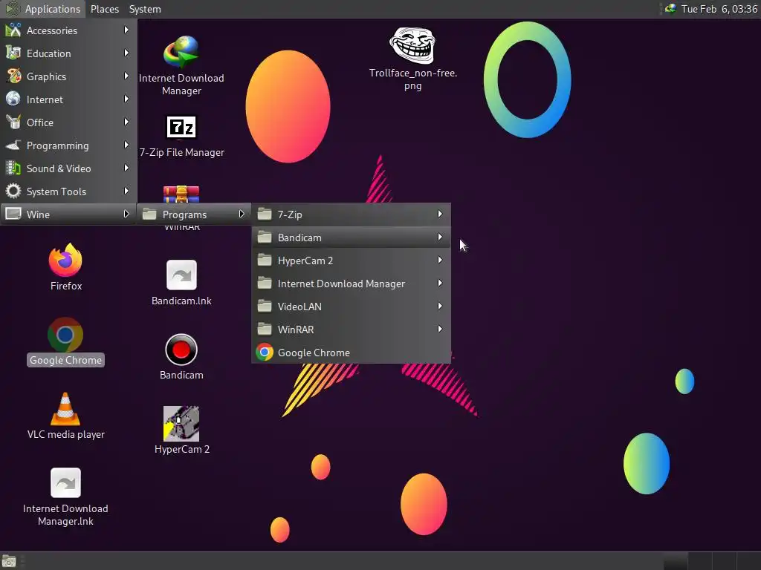
Task: Click show desktop button in bottom panel
Action: [9, 561]
